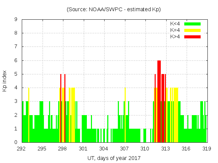The image size is (218, 163).
Task: Click the 319 tick label on x-axis
Action: (206, 149)
